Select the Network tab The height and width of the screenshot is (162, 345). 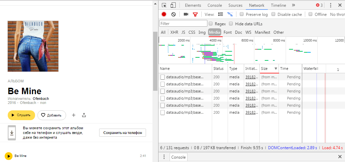click(257, 5)
